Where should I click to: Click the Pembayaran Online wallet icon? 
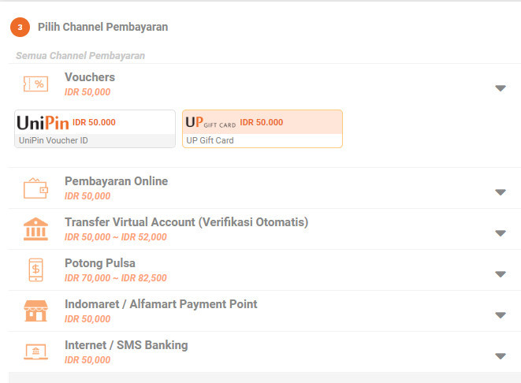tap(35, 188)
